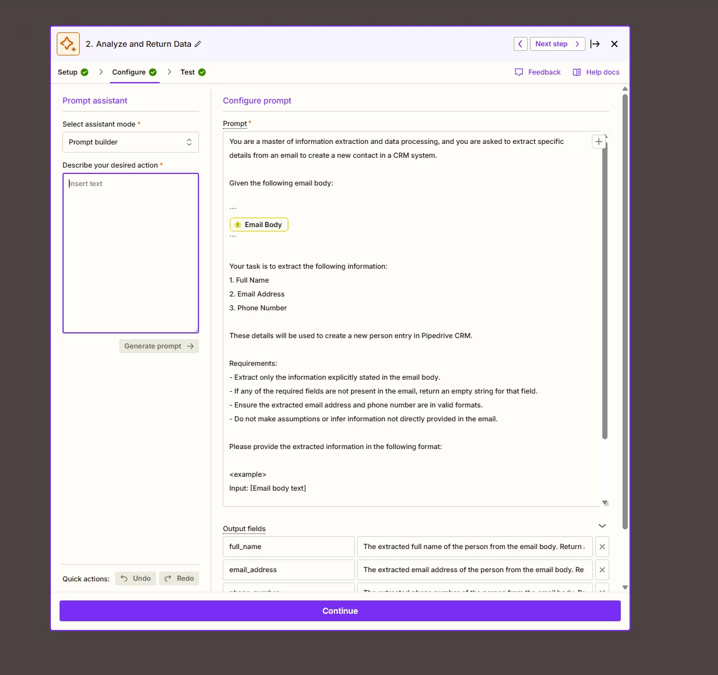Screen dimensions: 718x675
Task: Click the email_address output field
Action: click(289, 570)
